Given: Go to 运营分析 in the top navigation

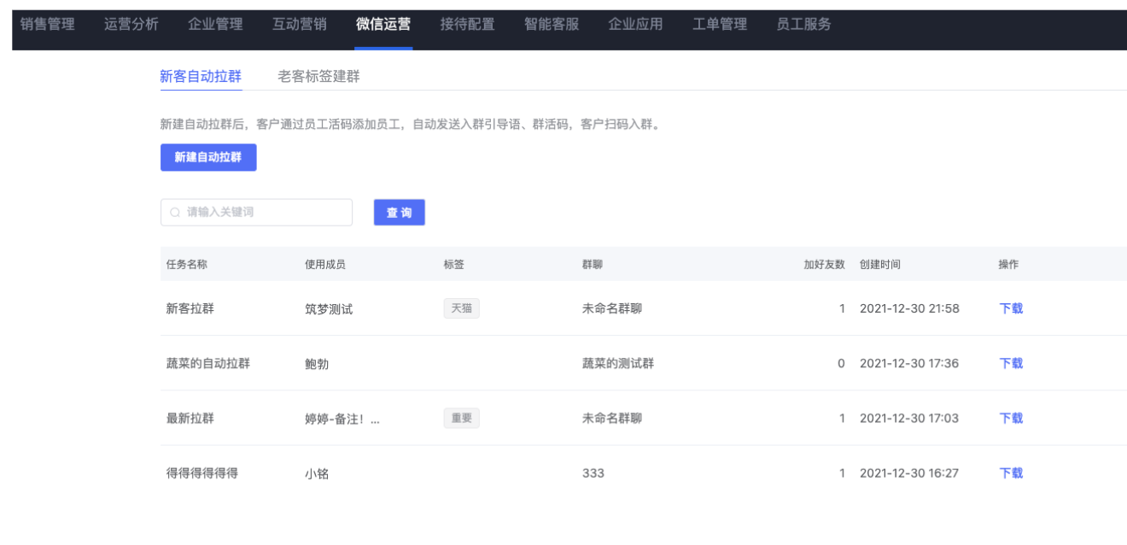Looking at the screenshot, I should pos(131,25).
